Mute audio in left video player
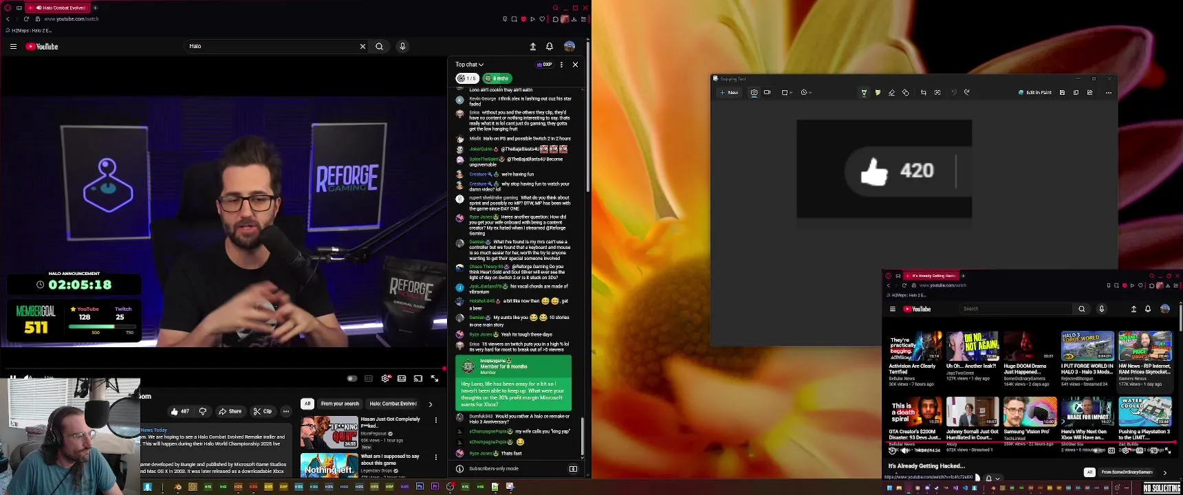Viewport: 1183px width, 495px height. [28, 377]
